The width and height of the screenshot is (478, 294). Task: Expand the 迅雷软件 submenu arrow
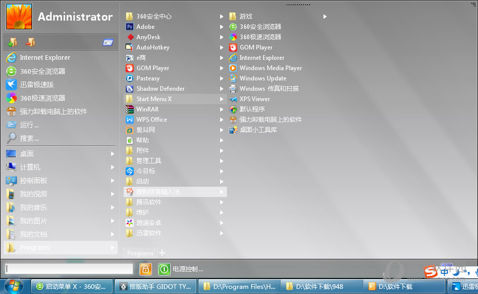pyautogui.click(x=222, y=233)
